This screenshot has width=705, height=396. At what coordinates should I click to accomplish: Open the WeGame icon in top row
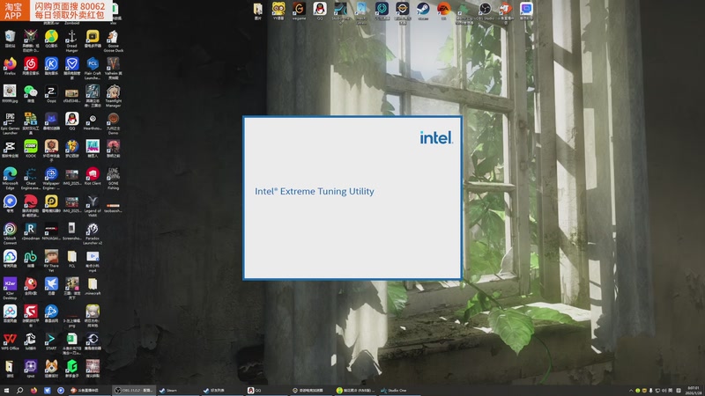[x=299, y=11]
